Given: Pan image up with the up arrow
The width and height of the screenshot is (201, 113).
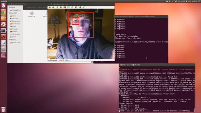Looking at the screenshot, I should point(57,7).
